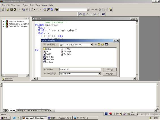Viewport: 160px width, 120px height.
Task: Open the Build menu
Action: tap(32, 5)
